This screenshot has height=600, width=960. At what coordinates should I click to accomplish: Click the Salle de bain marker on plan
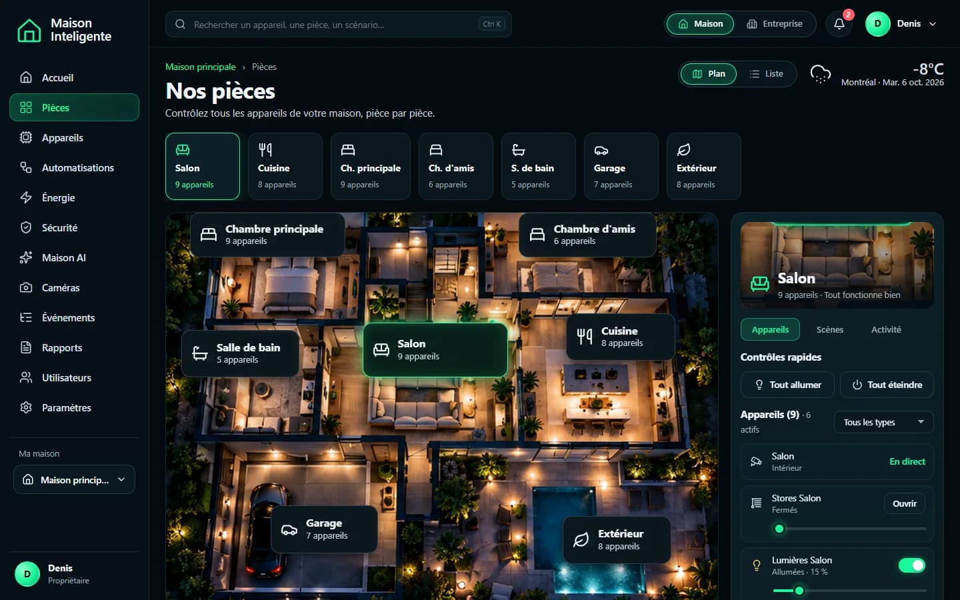coord(240,353)
